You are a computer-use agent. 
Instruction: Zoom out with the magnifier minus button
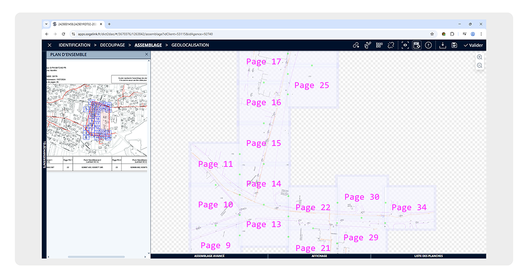tap(479, 66)
